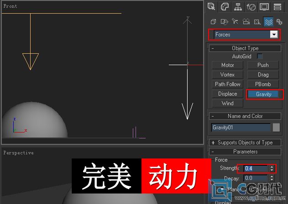Click the Decay spinner arrows
288x204 pixels.
(x=272, y=178)
